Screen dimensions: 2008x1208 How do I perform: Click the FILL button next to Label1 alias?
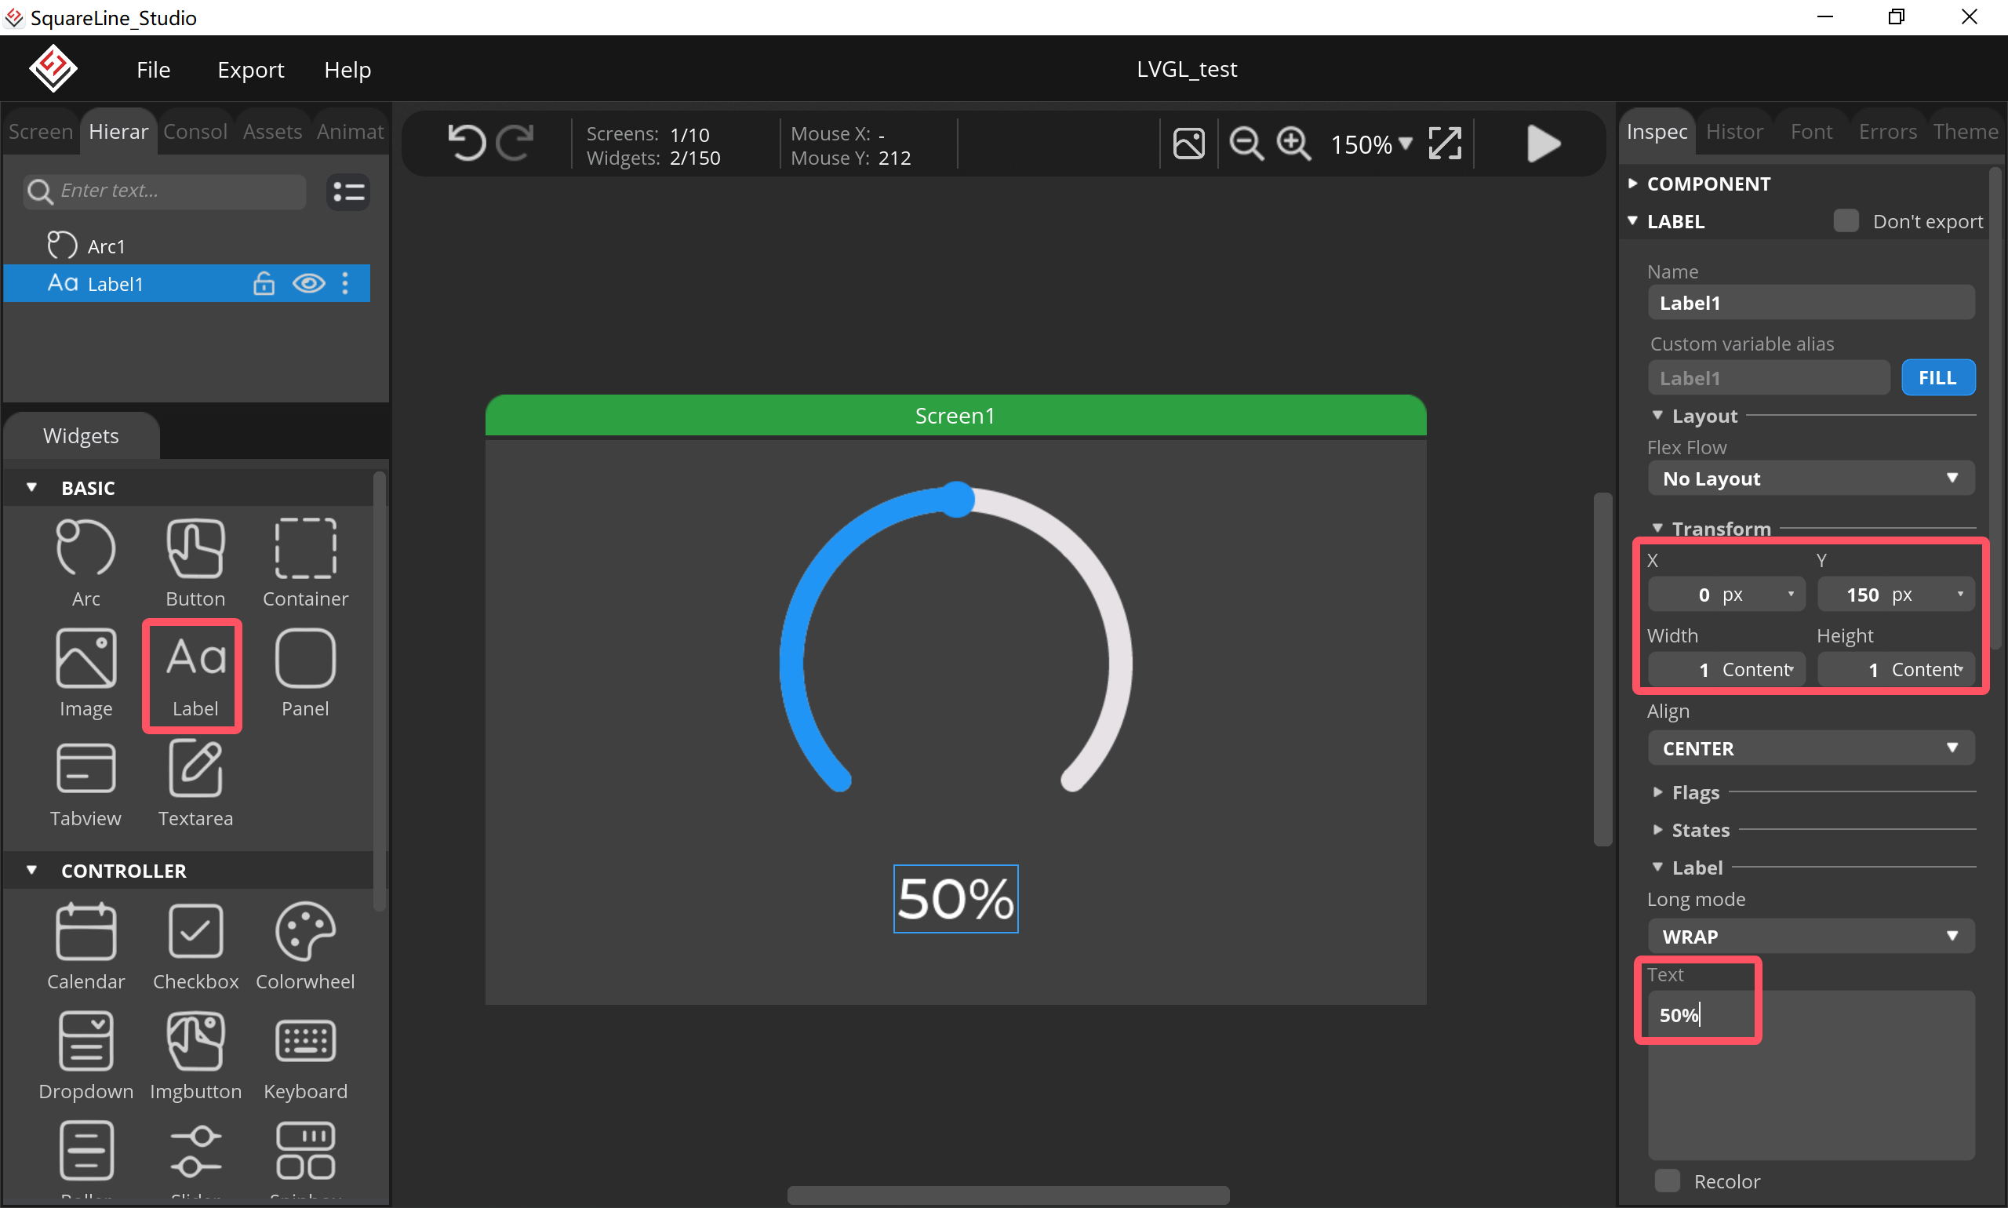pos(1937,376)
